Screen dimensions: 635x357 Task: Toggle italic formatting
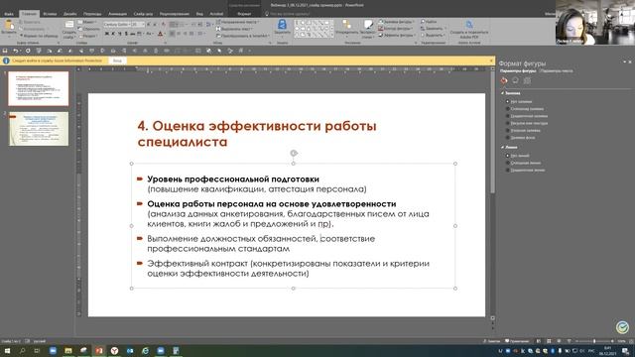113,34
